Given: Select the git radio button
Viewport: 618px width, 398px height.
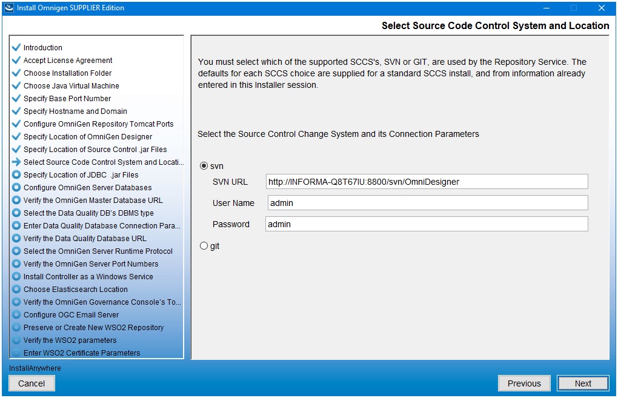Looking at the screenshot, I should tap(204, 246).
